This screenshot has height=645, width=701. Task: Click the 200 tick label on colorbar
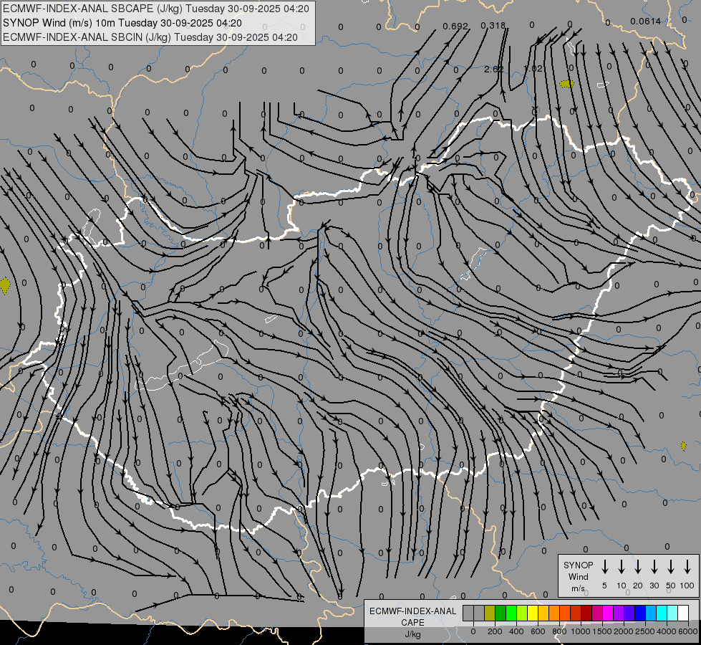495,631
